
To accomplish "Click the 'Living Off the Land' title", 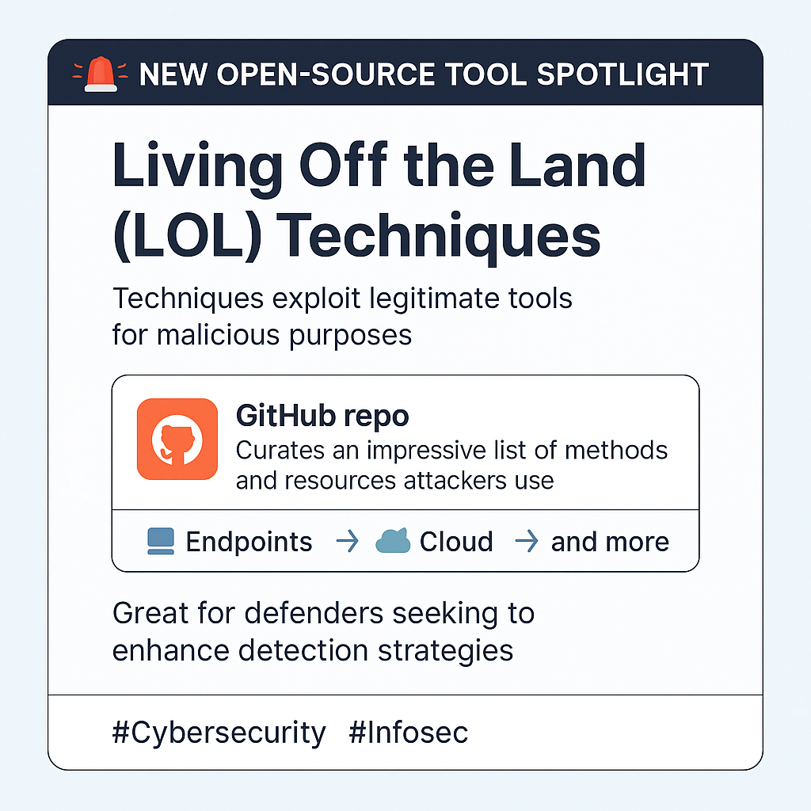I will click(x=379, y=167).
